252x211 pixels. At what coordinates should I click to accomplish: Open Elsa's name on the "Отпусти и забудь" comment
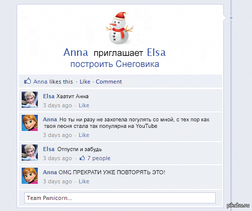(49, 149)
